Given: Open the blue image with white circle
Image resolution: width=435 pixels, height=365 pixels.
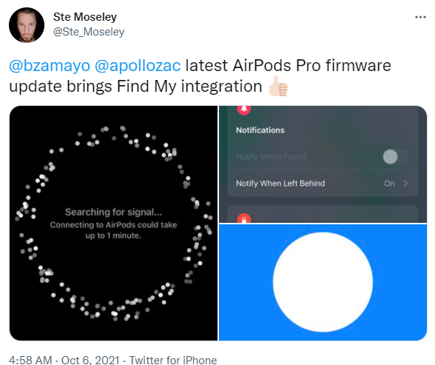Looking at the screenshot, I should coord(323,282).
